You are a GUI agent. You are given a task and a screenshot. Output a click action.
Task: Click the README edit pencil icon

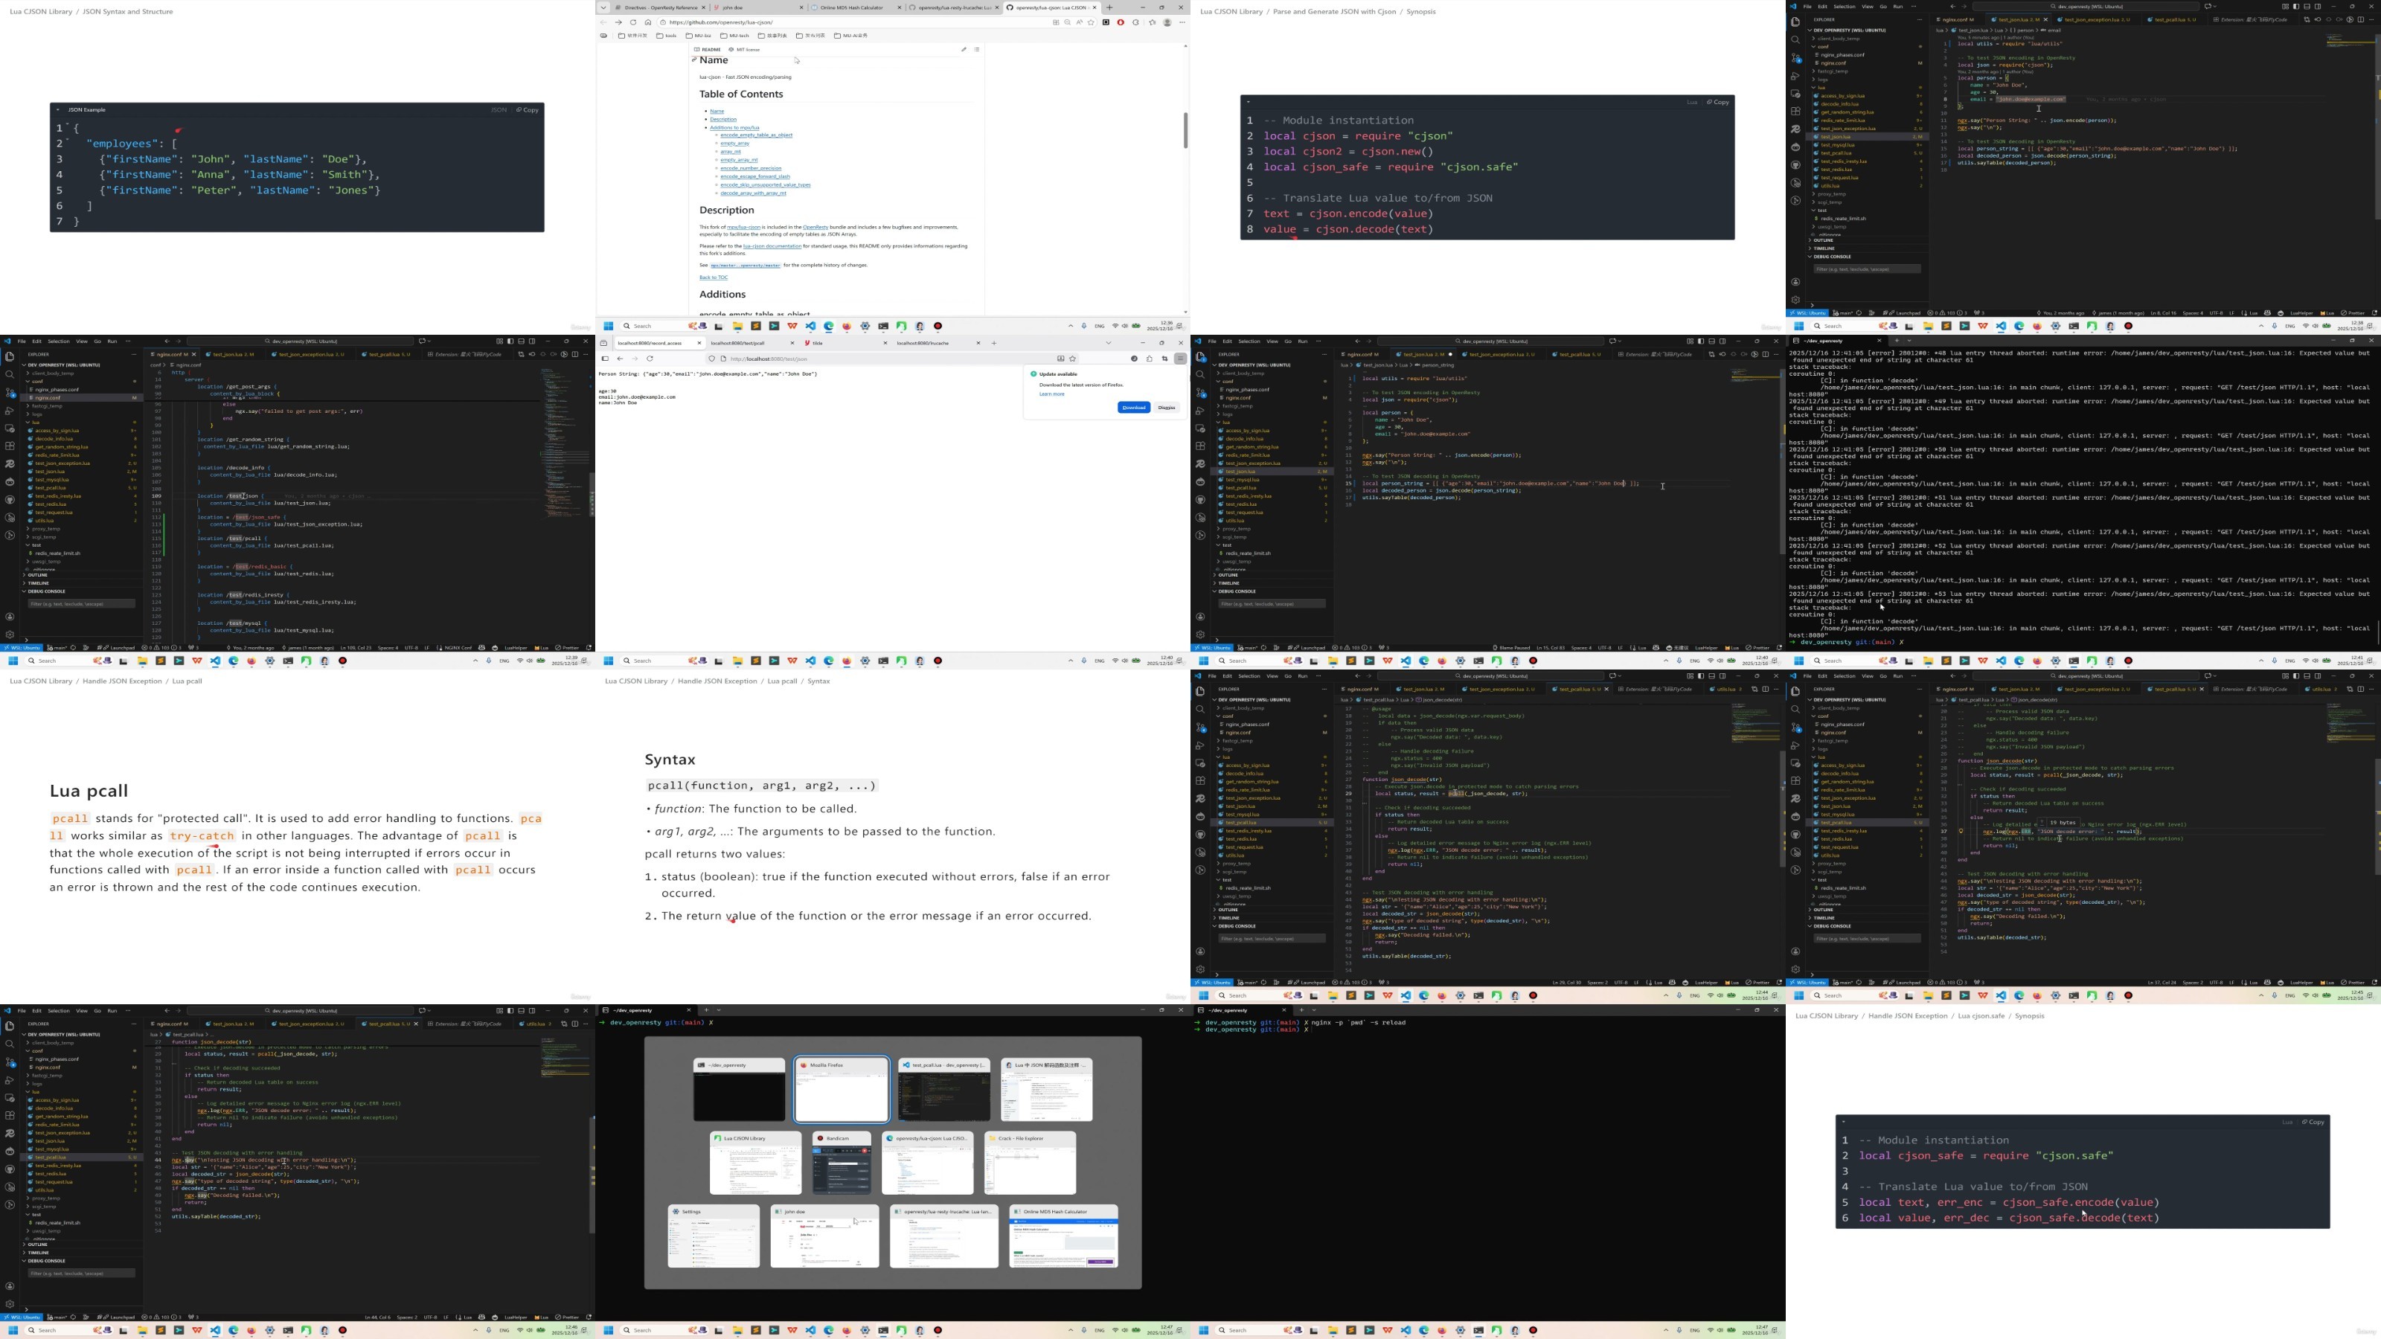pyautogui.click(x=963, y=50)
